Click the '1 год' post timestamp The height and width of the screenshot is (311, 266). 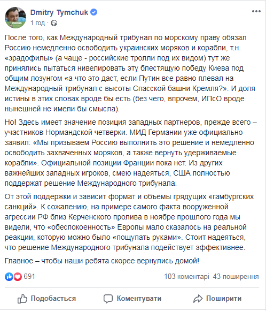(x=37, y=23)
